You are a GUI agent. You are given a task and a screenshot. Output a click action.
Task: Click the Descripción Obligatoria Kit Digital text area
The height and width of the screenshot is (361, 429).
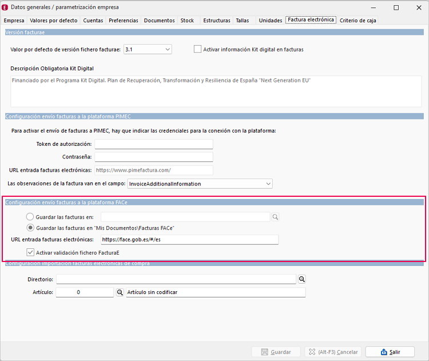click(x=216, y=91)
